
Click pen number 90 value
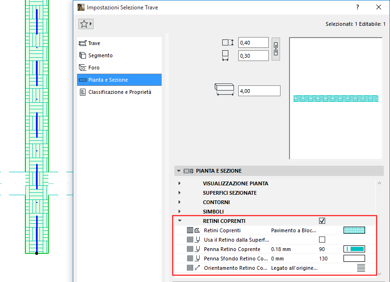coord(322,249)
